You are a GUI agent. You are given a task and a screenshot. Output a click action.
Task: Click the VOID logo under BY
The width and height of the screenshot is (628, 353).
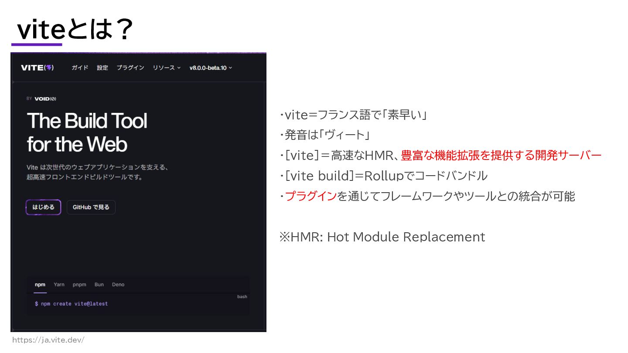coord(45,99)
